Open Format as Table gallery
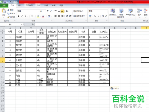The width and height of the screenshot is (149, 112). tap(121, 13)
